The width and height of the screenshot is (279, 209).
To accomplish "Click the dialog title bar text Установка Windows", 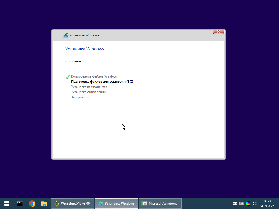I will tap(84, 35).
